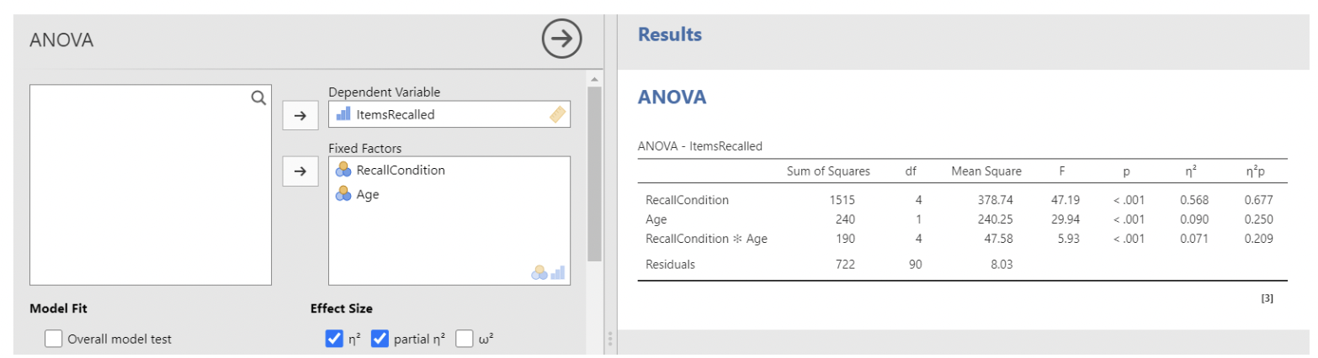Viewport: 1318px width, 358px height.
Task: Click the nominal icon next to Age
Action: point(343,194)
